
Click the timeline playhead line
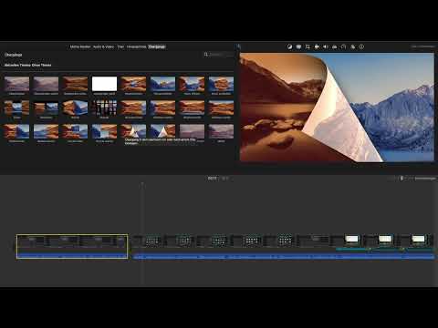(142, 234)
